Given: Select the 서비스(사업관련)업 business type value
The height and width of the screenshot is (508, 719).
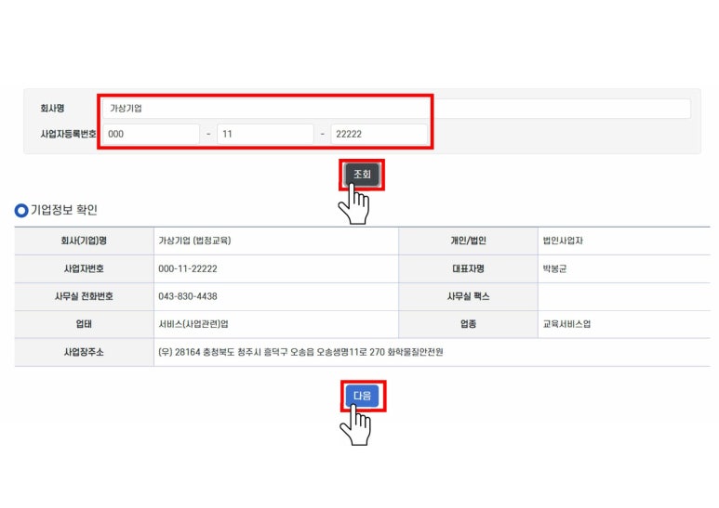Looking at the screenshot, I should coord(193,324).
